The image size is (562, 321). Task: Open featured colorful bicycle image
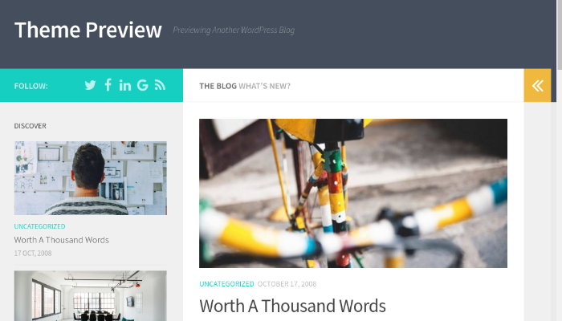(353, 193)
